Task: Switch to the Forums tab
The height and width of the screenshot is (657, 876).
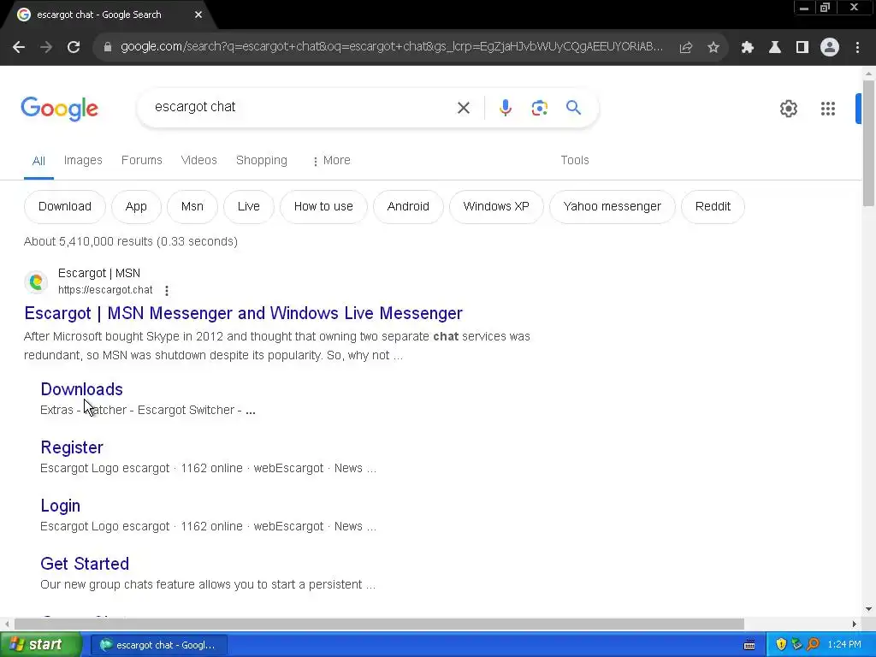Action: click(x=142, y=160)
